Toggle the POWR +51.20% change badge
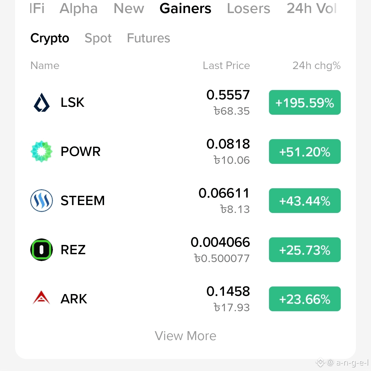The image size is (371, 371). (305, 151)
